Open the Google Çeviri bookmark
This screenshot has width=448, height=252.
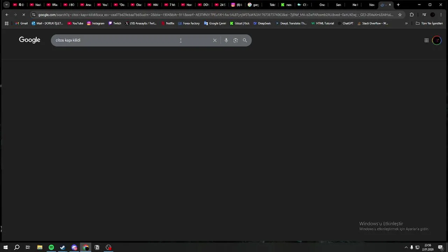click(215, 23)
